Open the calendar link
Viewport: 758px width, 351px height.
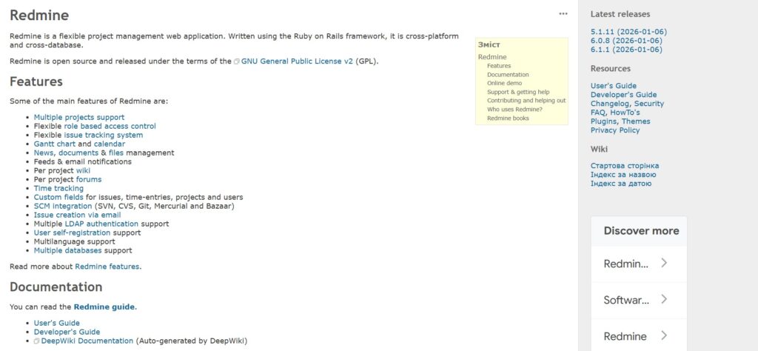point(110,144)
